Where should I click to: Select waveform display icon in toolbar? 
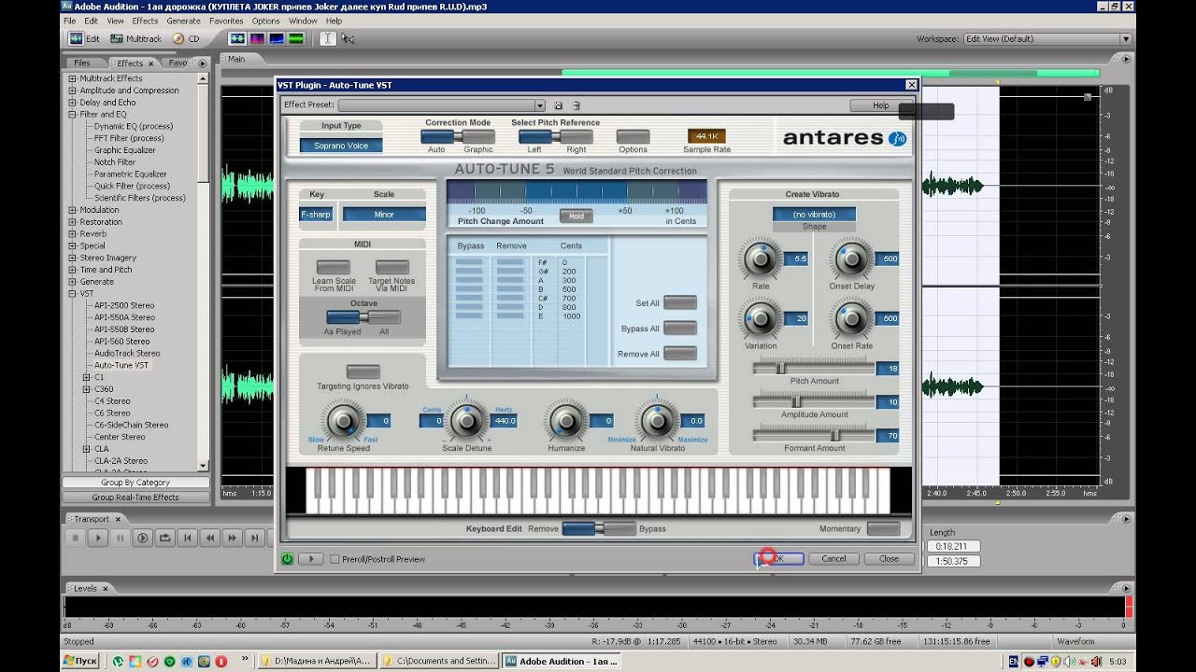point(236,38)
